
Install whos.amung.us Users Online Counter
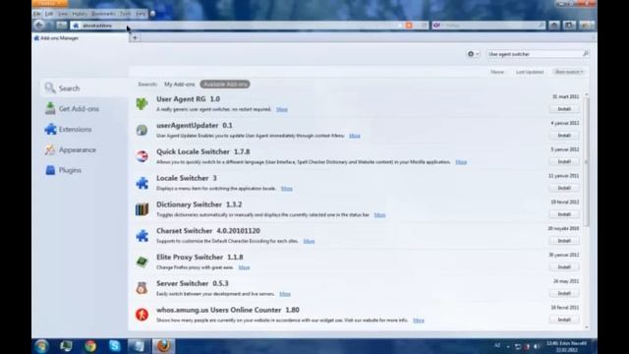point(564,320)
